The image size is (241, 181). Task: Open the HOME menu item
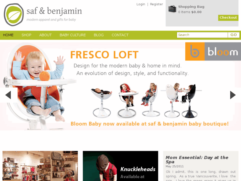tap(8, 35)
